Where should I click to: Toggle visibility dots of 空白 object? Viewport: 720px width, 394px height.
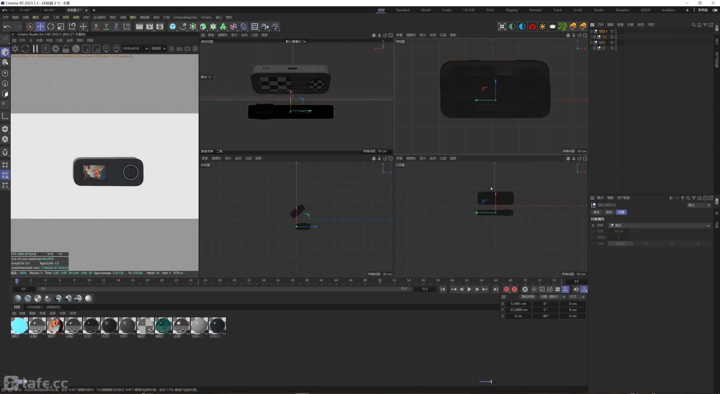coord(616,42)
